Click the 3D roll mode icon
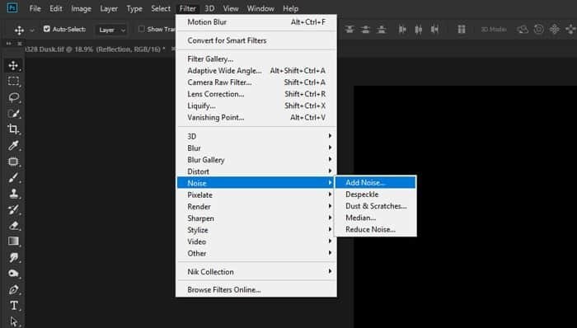Screen dimensions: 577x328 pyautogui.click(x=539, y=30)
